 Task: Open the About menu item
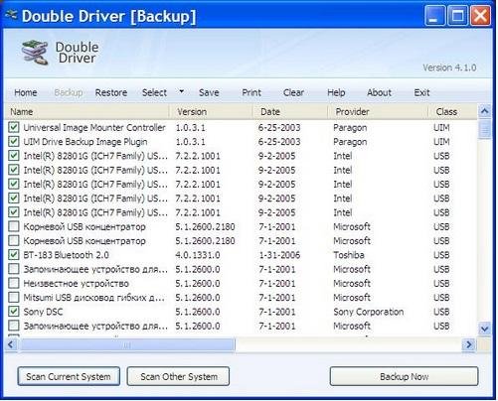point(379,92)
